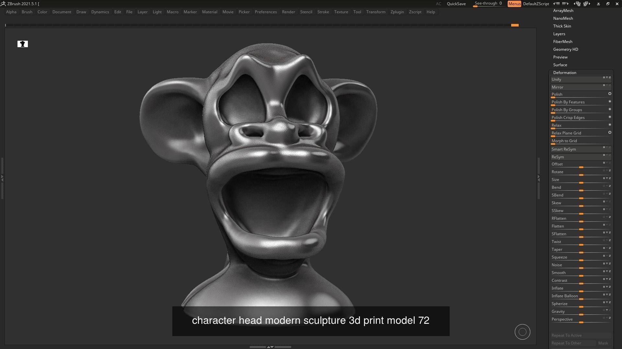Viewport: 622px width, 349px height.
Task: Open the Zplugin menu
Action: pos(397,12)
